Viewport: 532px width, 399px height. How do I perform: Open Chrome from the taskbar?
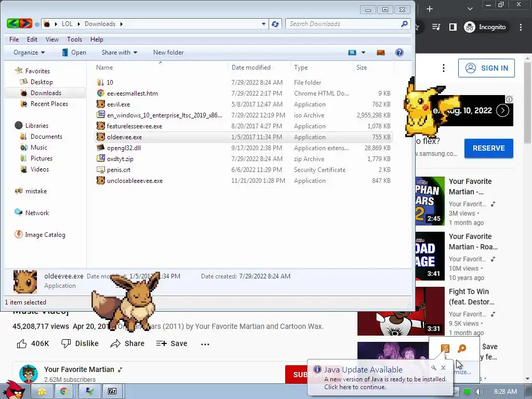[x=63, y=392]
